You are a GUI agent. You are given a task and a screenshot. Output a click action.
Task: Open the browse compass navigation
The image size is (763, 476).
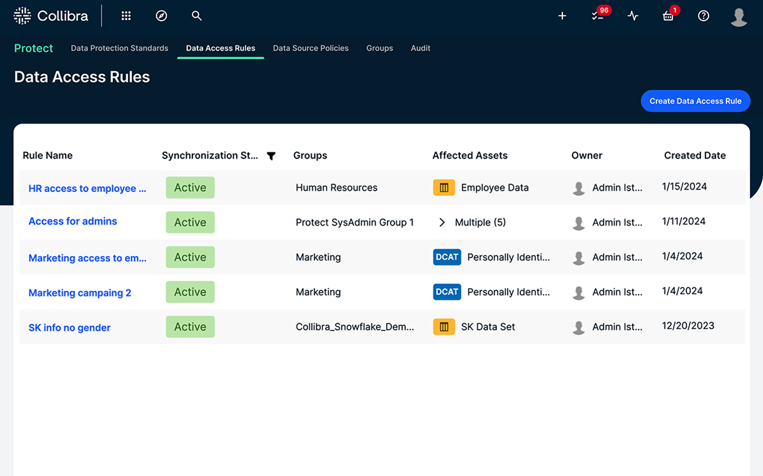[x=161, y=16]
